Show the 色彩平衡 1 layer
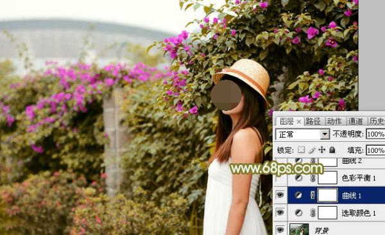The image size is (385, 235). (280, 178)
